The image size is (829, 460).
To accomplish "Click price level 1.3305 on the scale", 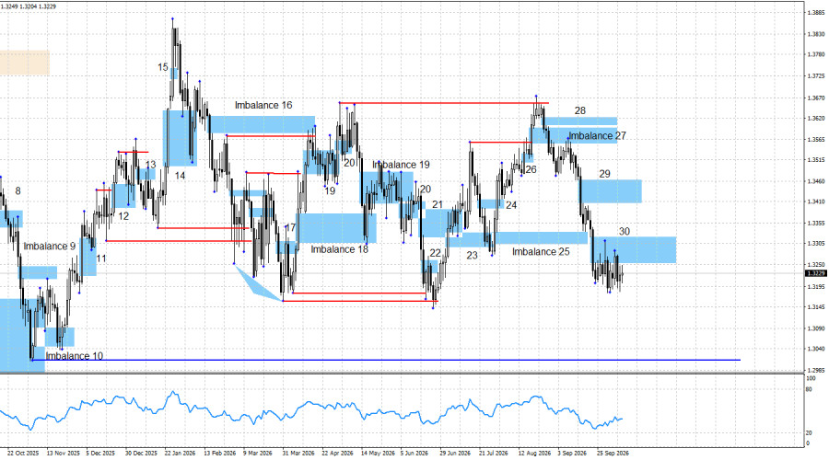I will tap(816, 244).
